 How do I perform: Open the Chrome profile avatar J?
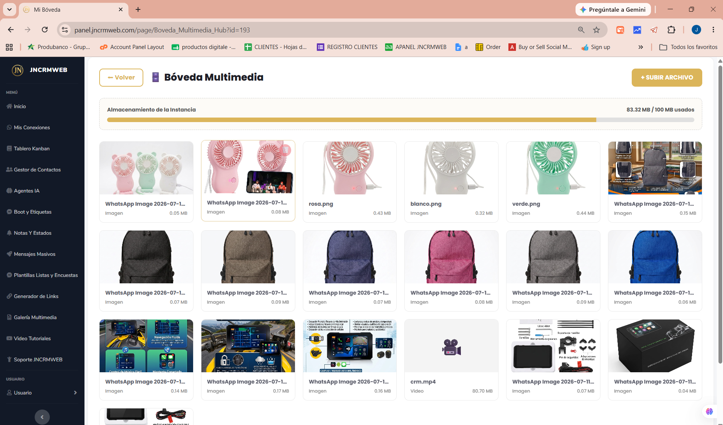[696, 30]
